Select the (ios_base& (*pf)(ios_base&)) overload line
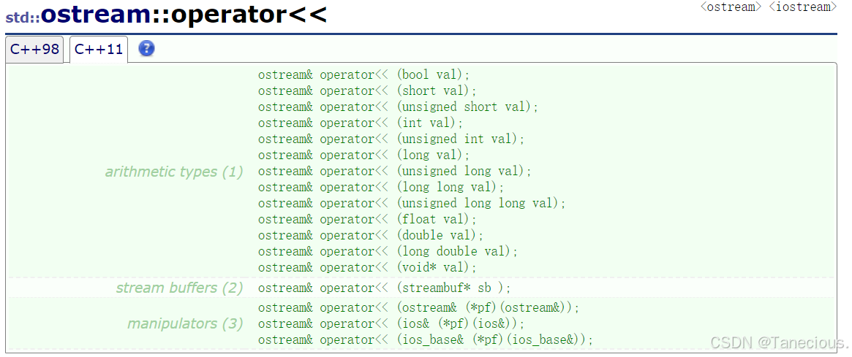This screenshot has width=852, height=357. (x=426, y=340)
